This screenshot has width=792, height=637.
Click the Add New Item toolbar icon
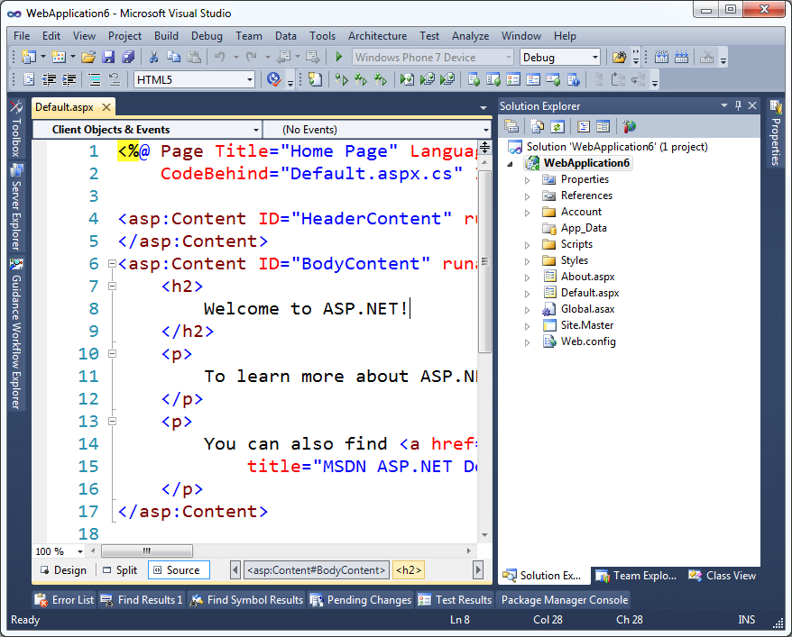tap(59, 57)
